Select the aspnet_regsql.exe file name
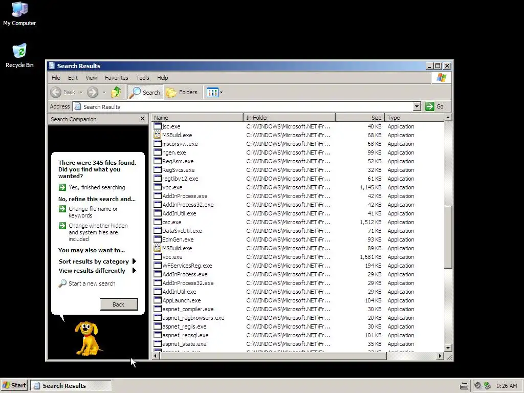The height and width of the screenshot is (393, 524). (x=185, y=335)
